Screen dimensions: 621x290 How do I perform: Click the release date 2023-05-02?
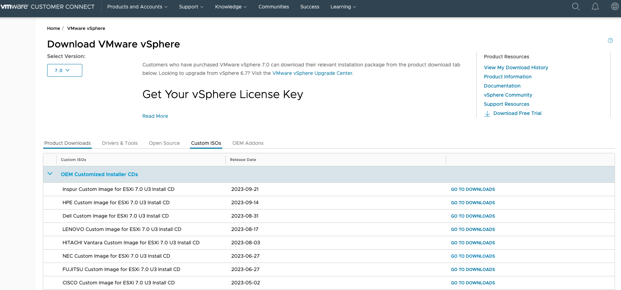click(246, 283)
